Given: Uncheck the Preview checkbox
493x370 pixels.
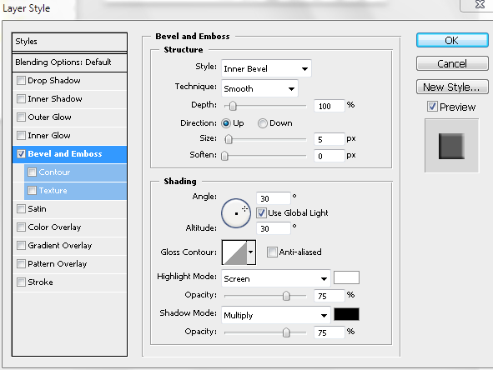Looking at the screenshot, I should pos(432,107).
